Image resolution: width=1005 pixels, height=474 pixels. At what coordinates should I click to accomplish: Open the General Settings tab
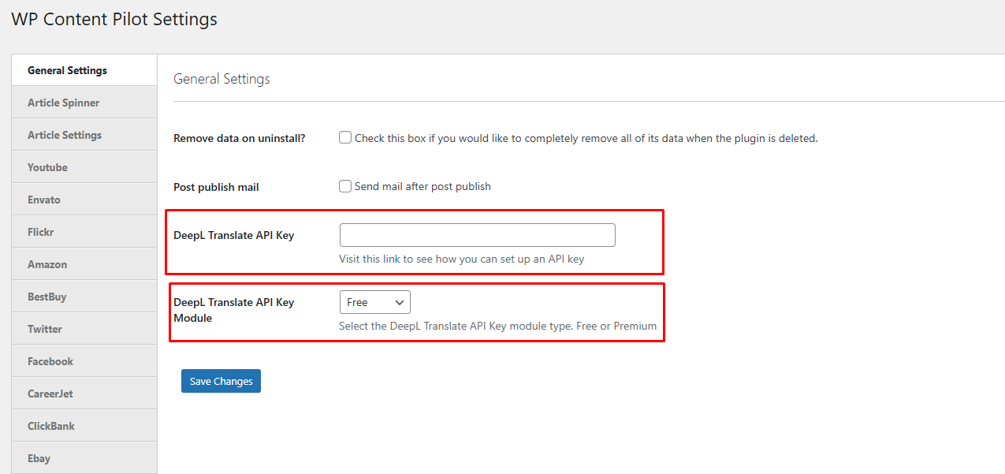(x=84, y=70)
